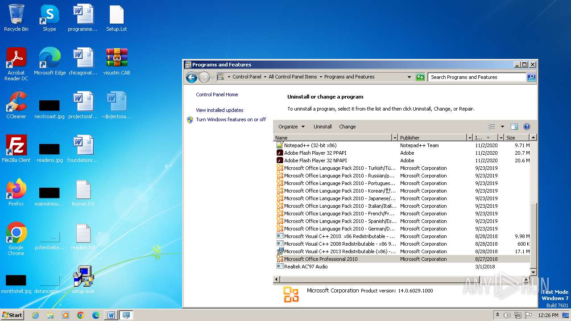This screenshot has height=321, width=571.
Task: Open the view options dropdown arrow
Action: coord(502,127)
